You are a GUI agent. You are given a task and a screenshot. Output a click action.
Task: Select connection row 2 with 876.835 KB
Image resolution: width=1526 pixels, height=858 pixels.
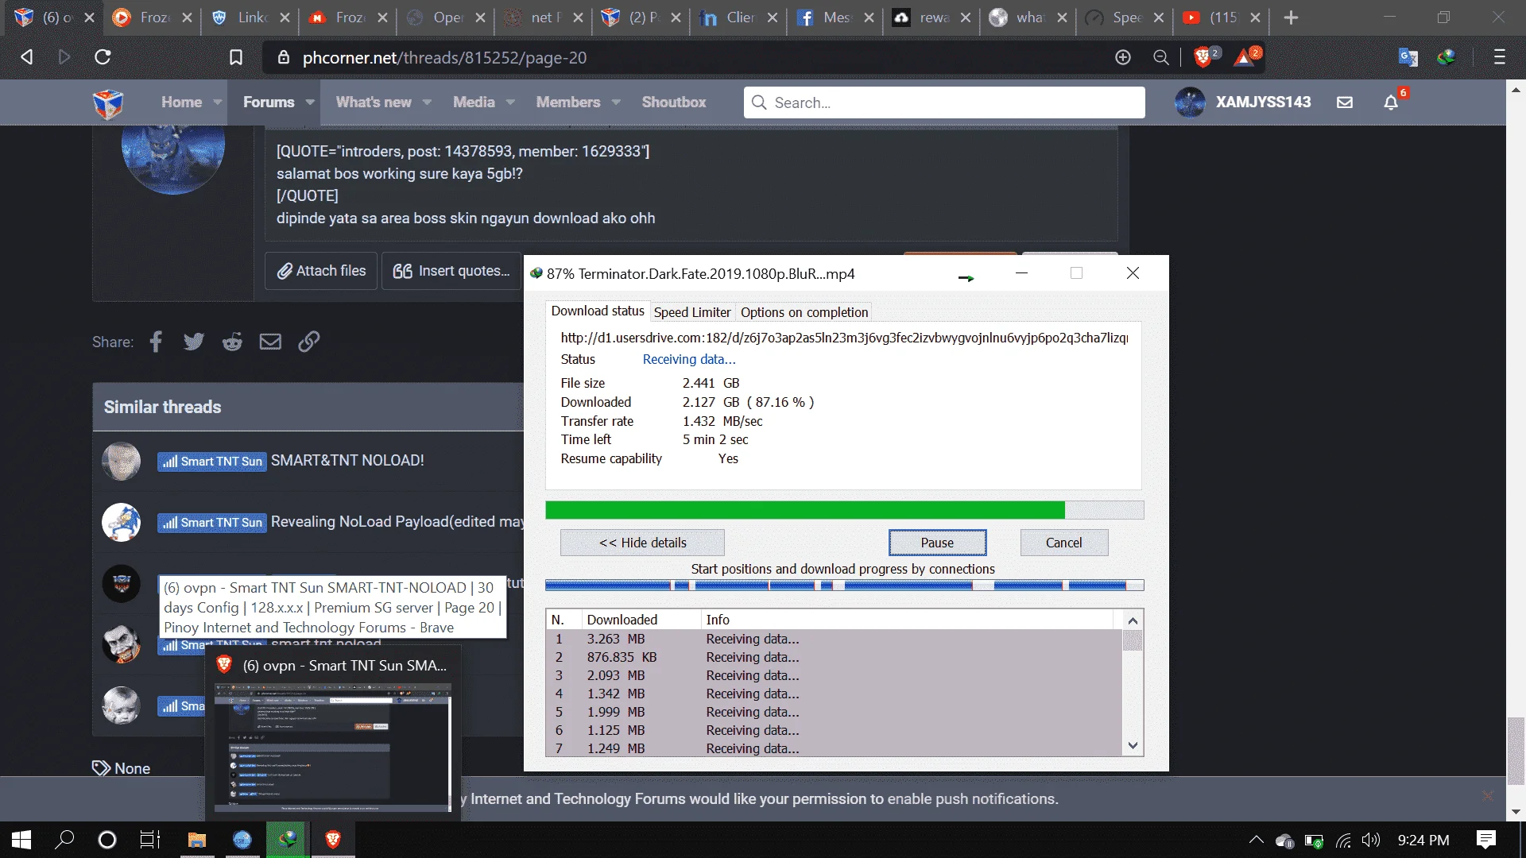pyautogui.click(x=834, y=657)
